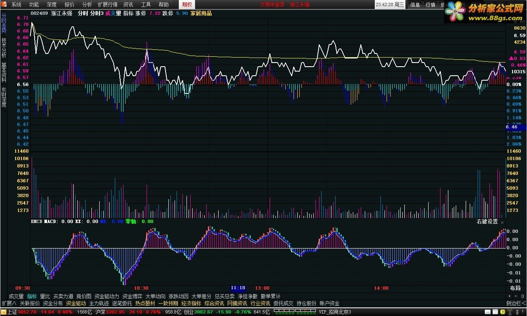This screenshot has height=316, width=527.
Task: Open the 主力轨迹 extension tab
Action: coord(99,304)
